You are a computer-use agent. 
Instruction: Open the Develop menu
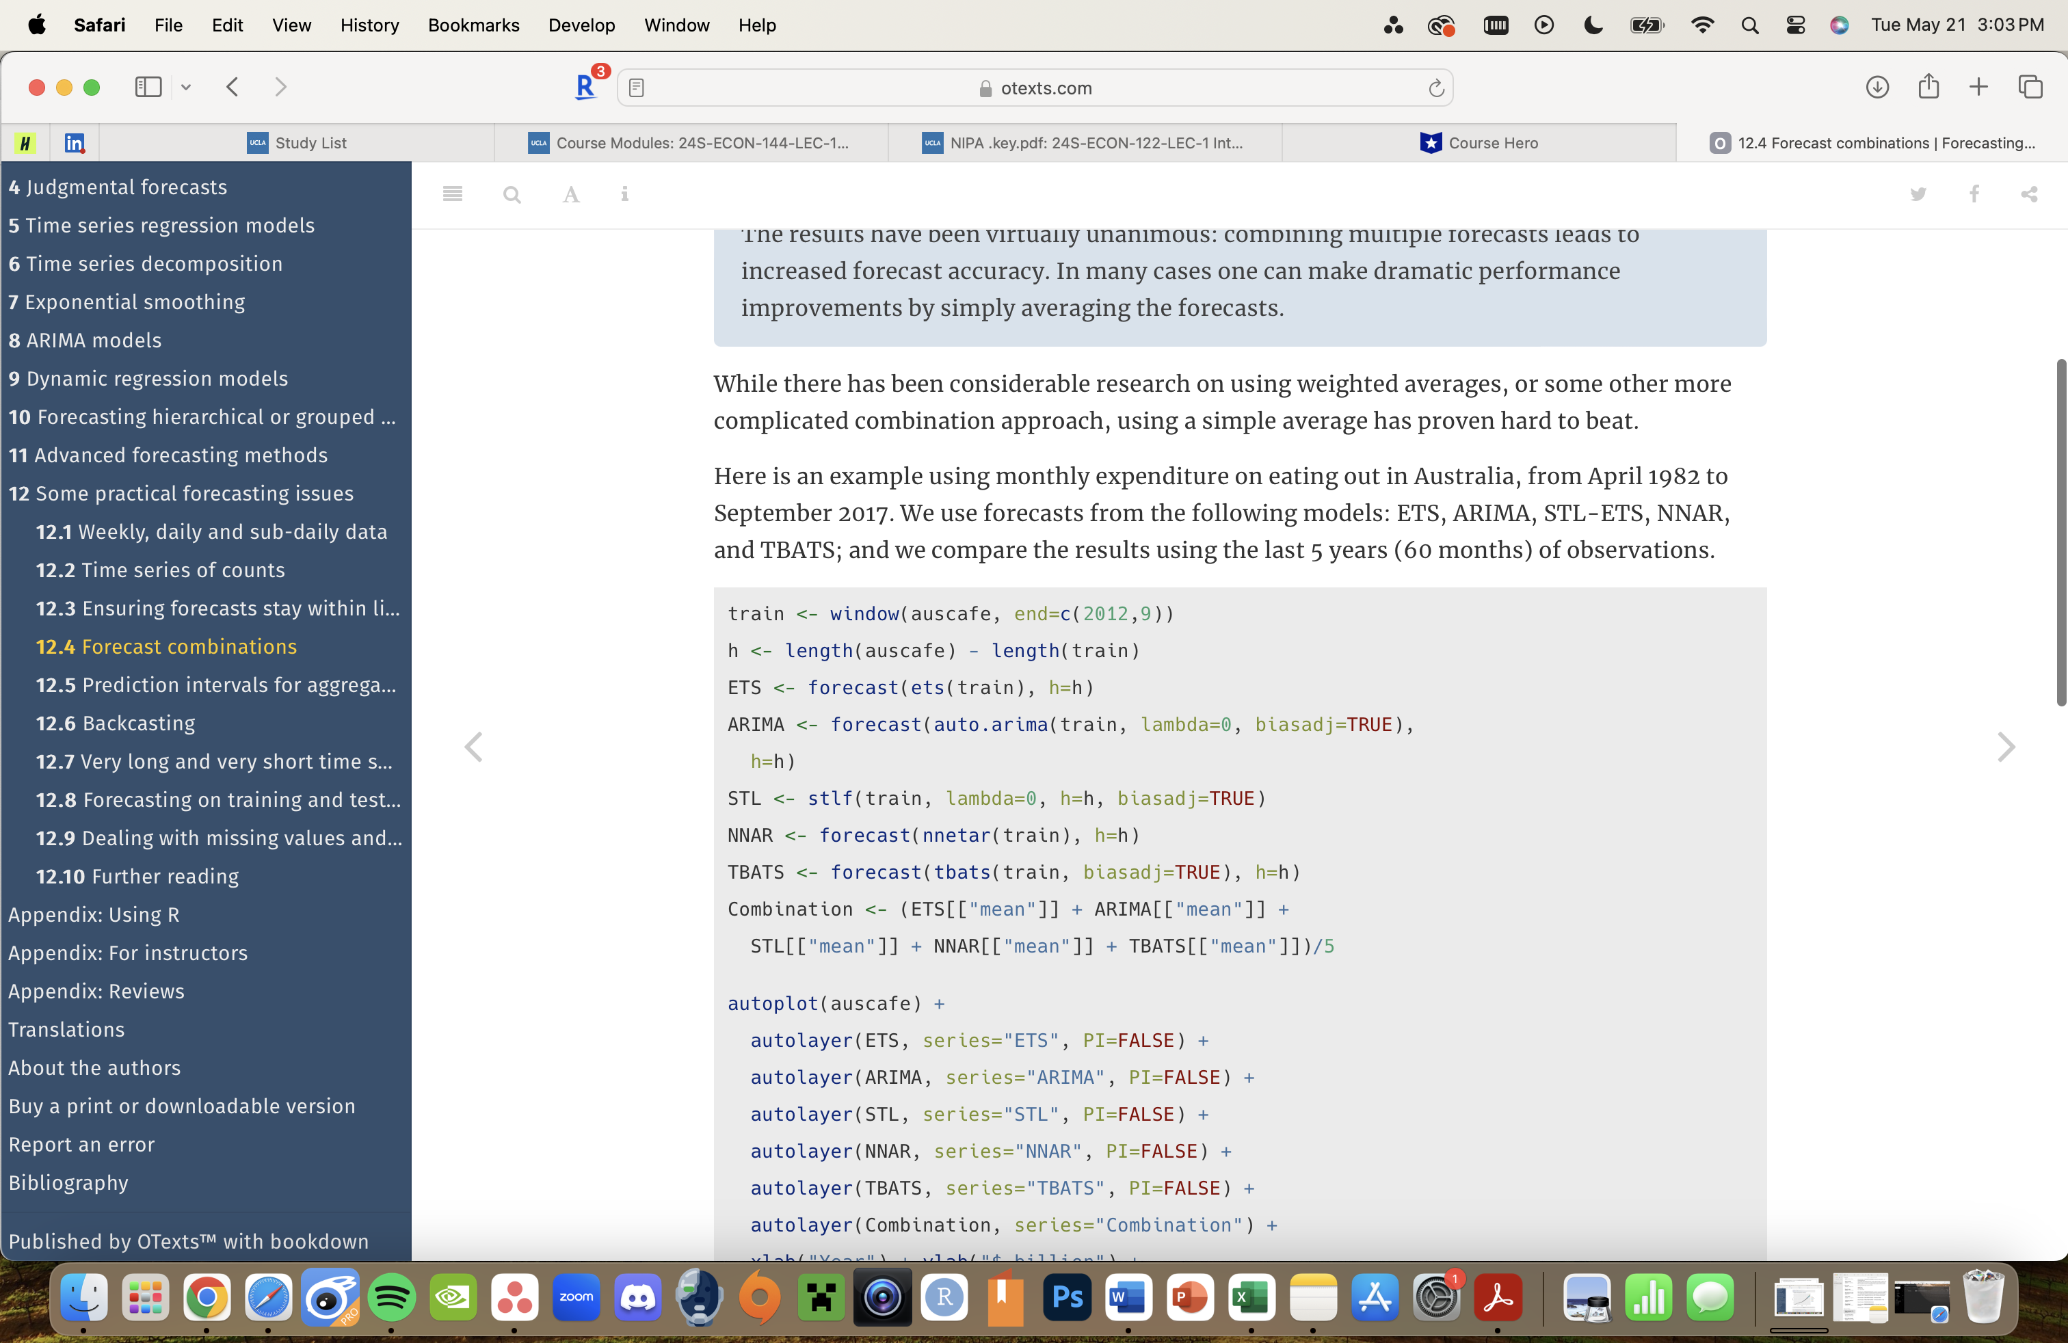pos(581,25)
